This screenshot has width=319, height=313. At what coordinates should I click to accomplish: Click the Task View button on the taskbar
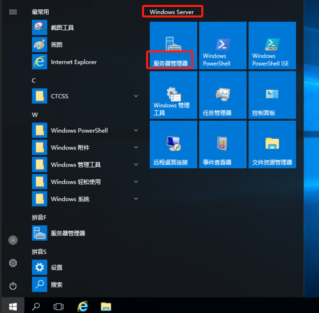pyautogui.click(x=59, y=306)
